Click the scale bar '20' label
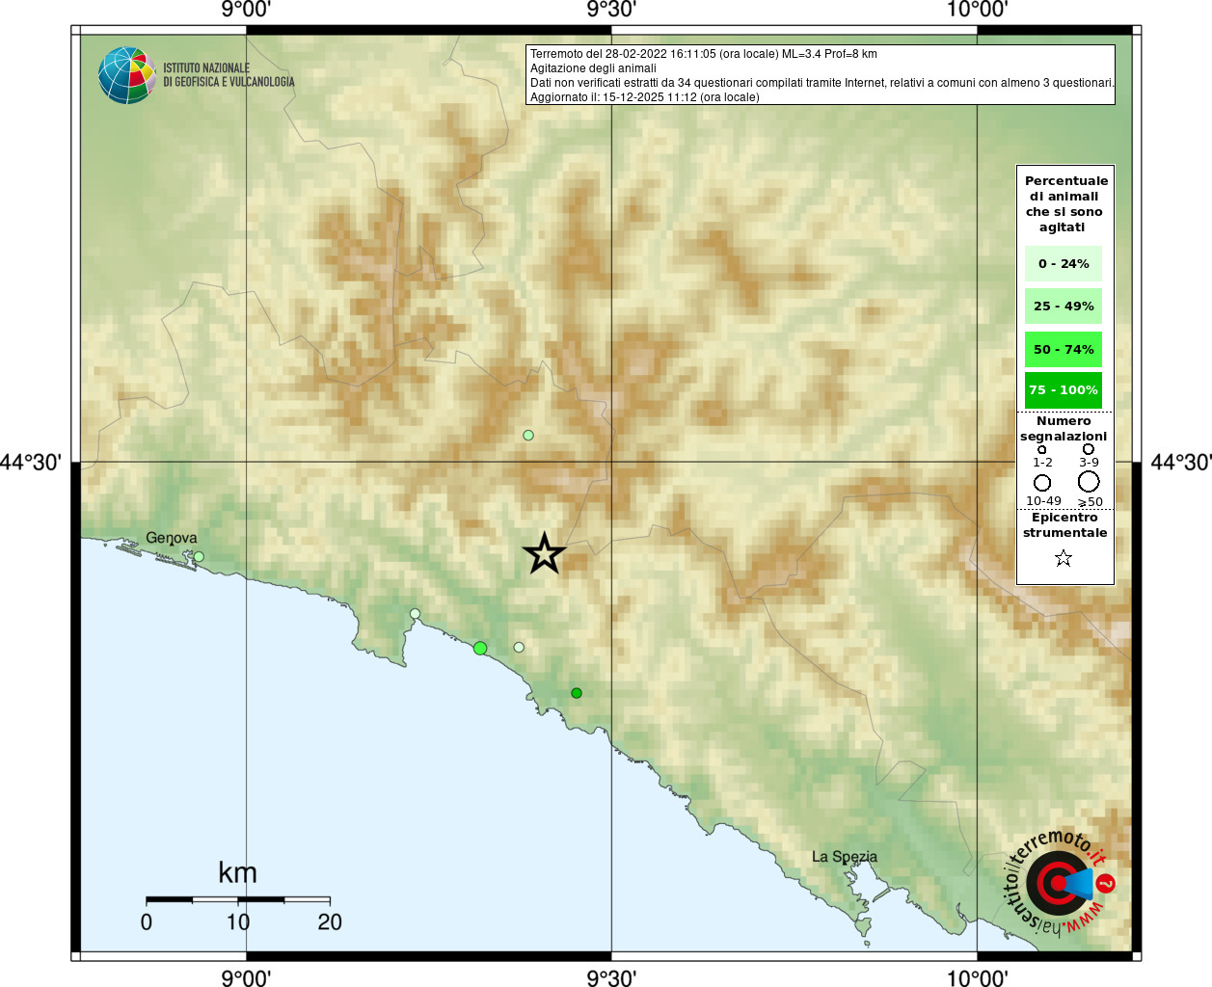Viewport: 1212px width, 987px height. (x=330, y=921)
